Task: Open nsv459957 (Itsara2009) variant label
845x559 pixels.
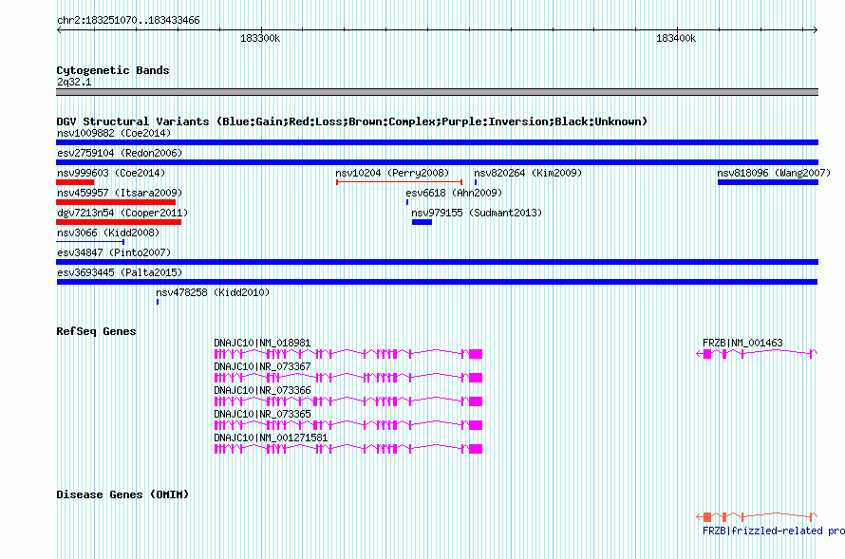Action: (x=120, y=193)
